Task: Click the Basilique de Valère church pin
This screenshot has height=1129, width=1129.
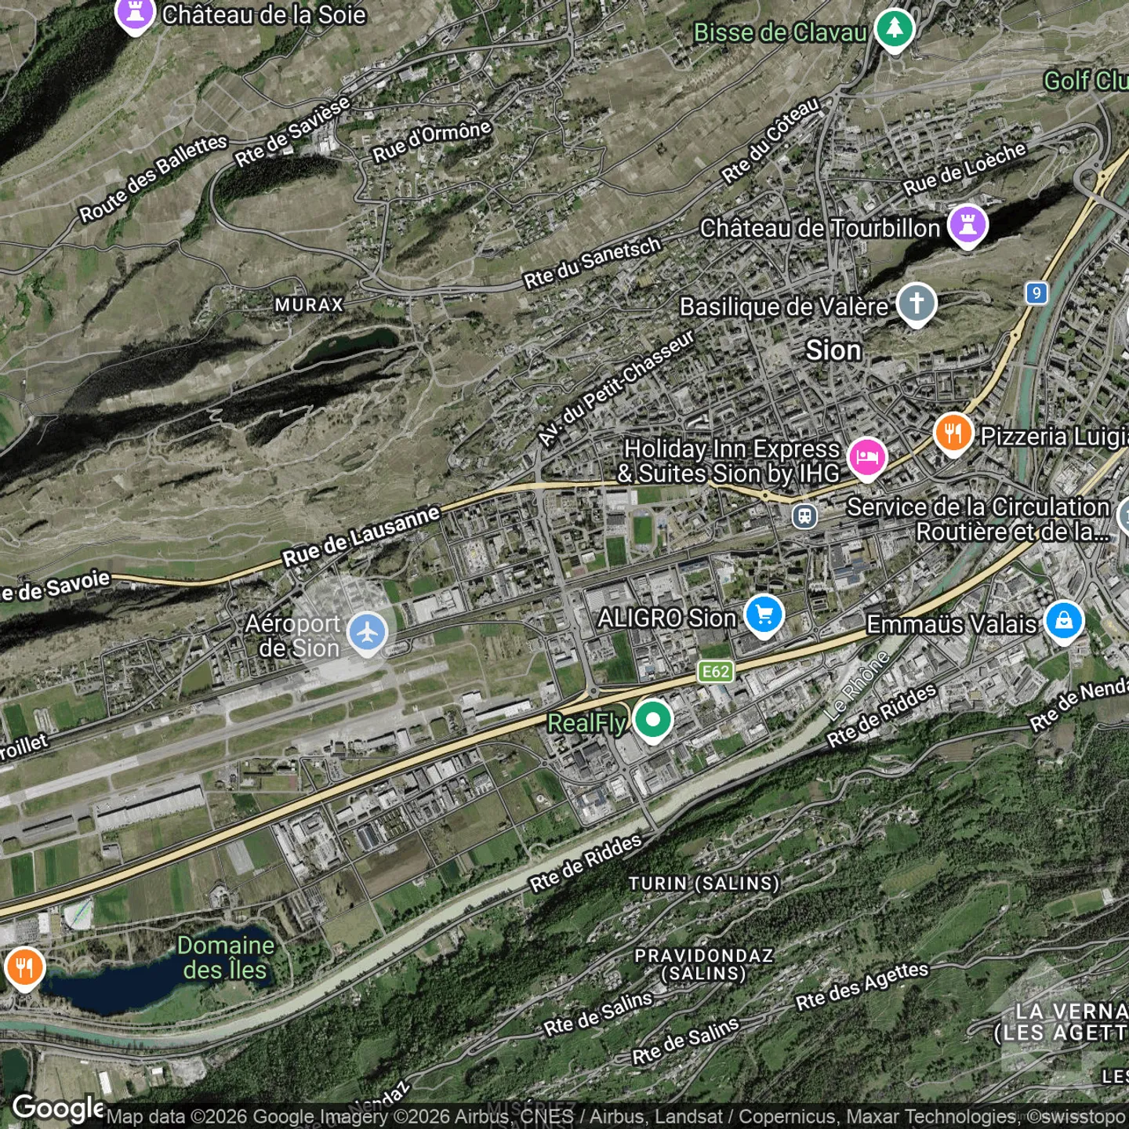Action: (x=917, y=304)
